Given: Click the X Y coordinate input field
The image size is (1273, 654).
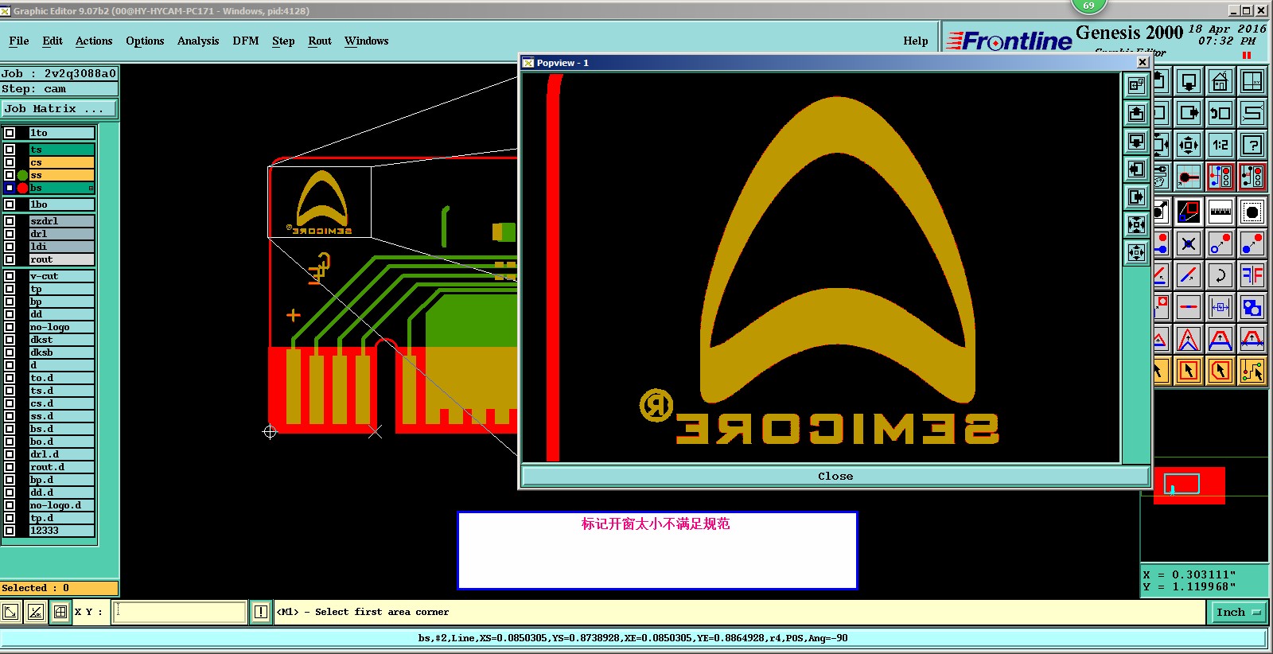Looking at the screenshot, I should [x=180, y=612].
